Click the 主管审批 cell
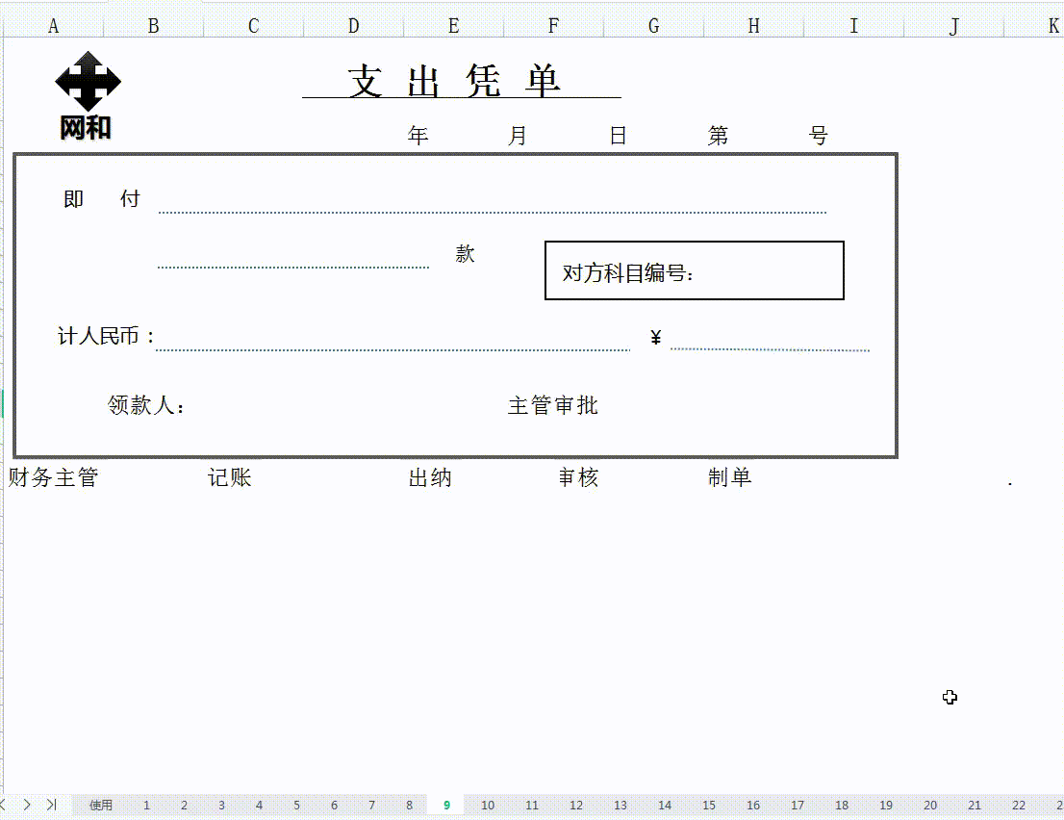The width and height of the screenshot is (1064, 820). click(x=552, y=405)
